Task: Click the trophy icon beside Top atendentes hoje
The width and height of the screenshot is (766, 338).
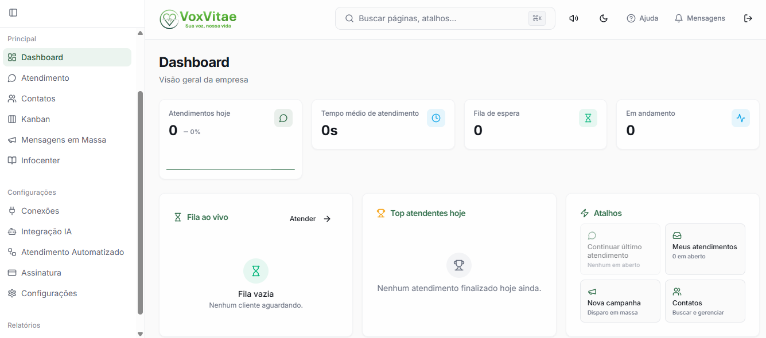Action: click(x=381, y=213)
